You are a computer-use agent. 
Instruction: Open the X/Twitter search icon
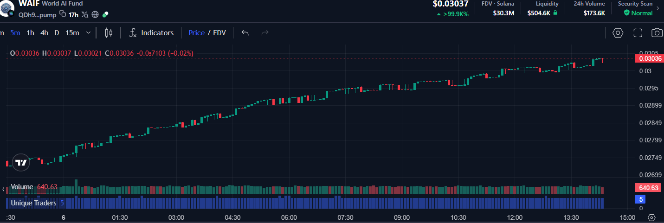[84, 14]
